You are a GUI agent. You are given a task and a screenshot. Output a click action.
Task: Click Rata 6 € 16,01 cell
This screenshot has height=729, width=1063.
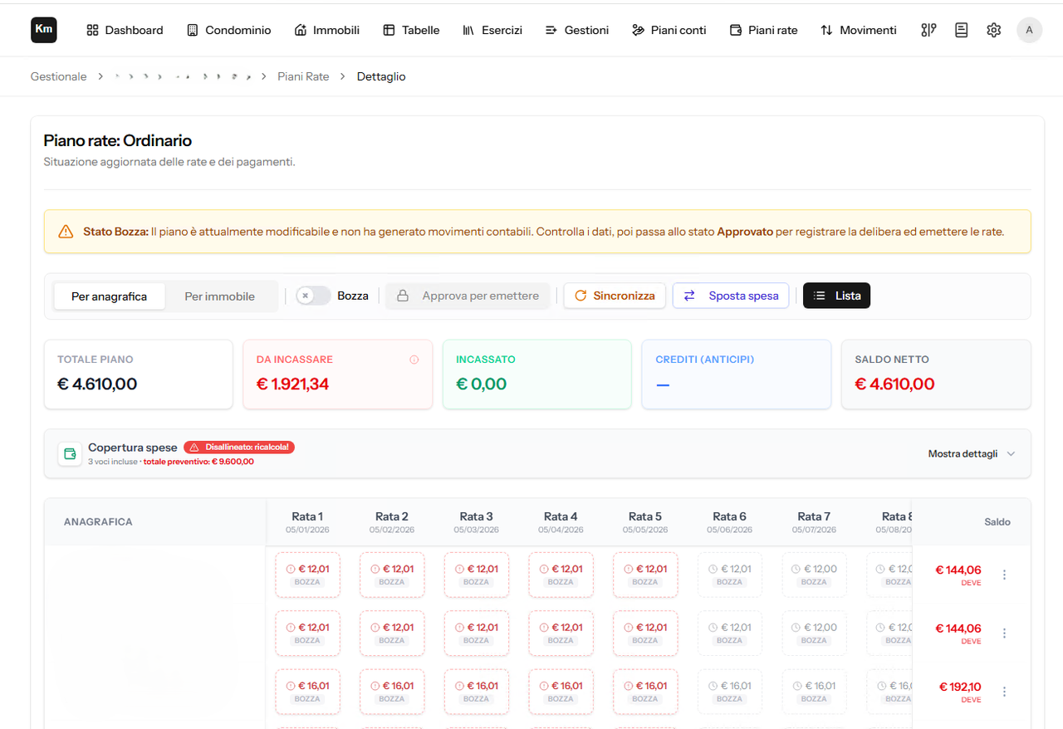pos(729,692)
